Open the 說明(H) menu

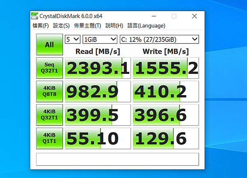point(114,25)
